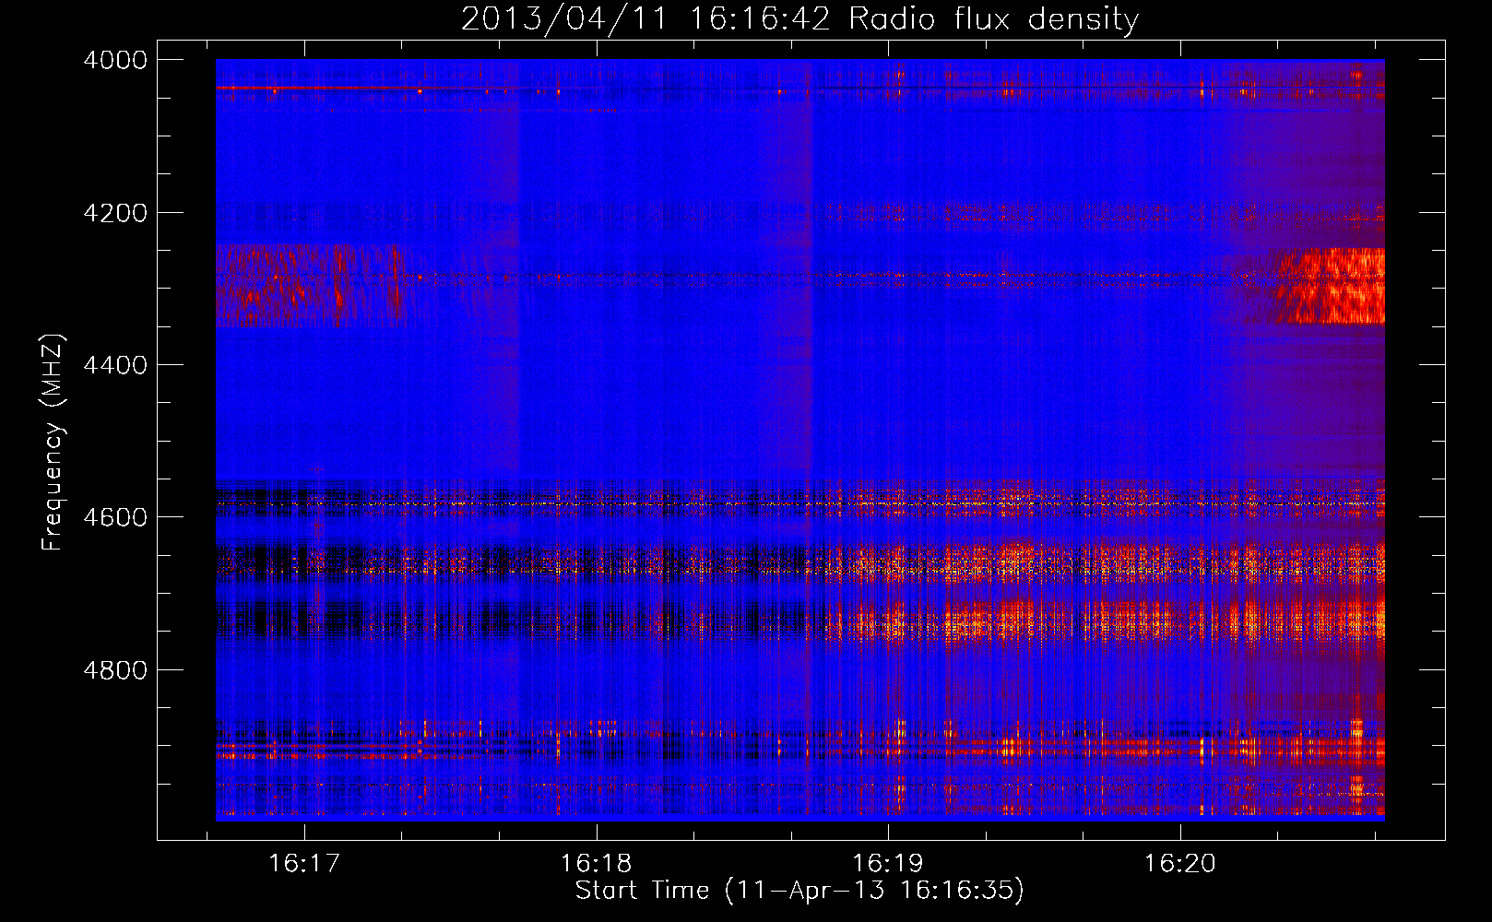Click the 'Start Time (11-Apr-13 16:16:35)' axis label
The image size is (1492, 922).
[799, 891]
